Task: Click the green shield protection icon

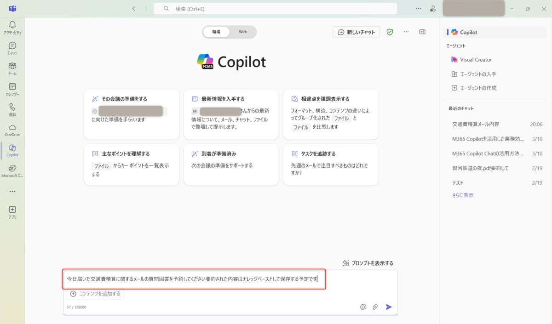Action: [x=390, y=32]
